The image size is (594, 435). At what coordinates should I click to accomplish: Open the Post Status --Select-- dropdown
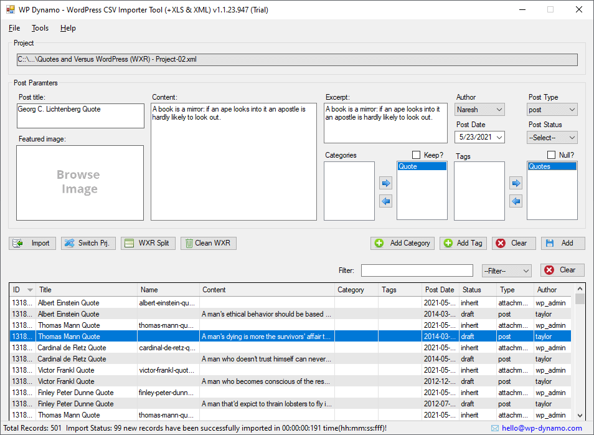click(552, 137)
